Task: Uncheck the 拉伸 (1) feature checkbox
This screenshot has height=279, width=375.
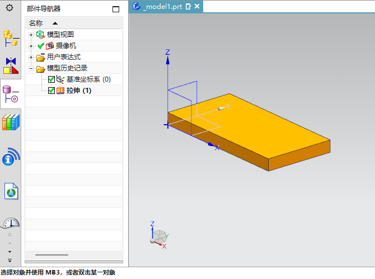Action: (51, 91)
